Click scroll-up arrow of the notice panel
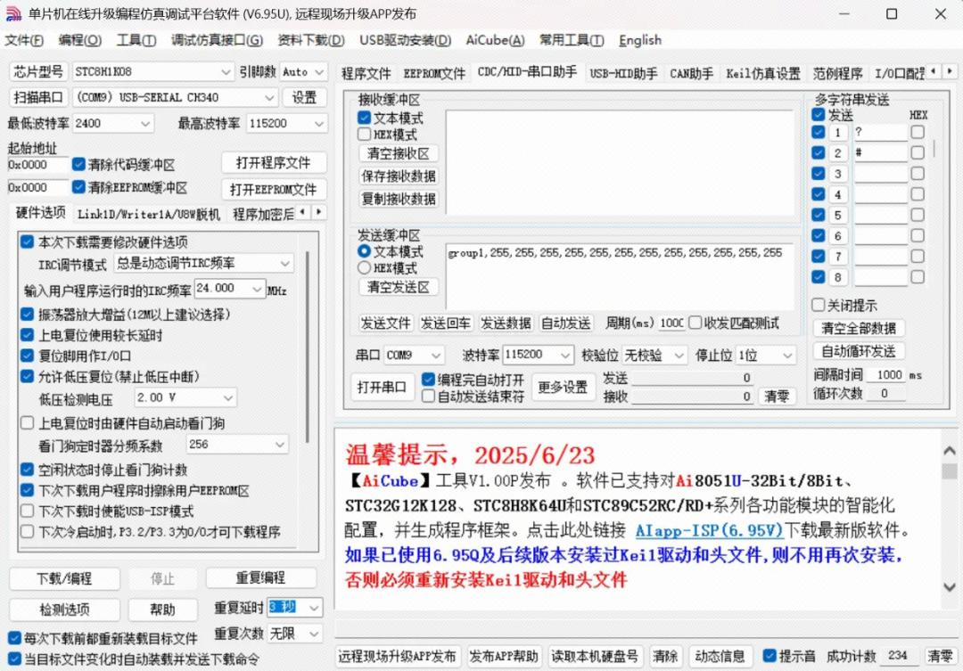Screen dimensions: 963x671 [949, 451]
